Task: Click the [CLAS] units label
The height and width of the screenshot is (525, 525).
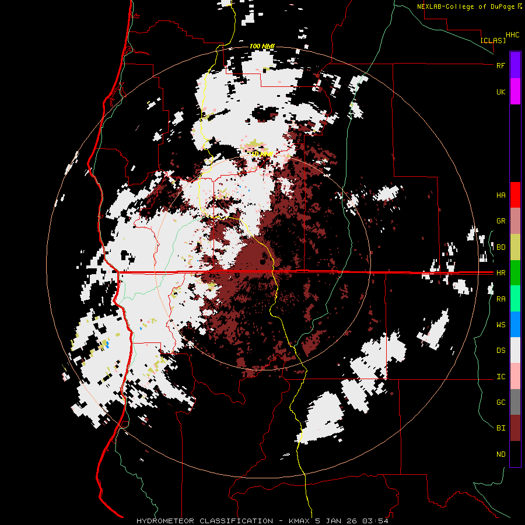Action: [493, 40]
